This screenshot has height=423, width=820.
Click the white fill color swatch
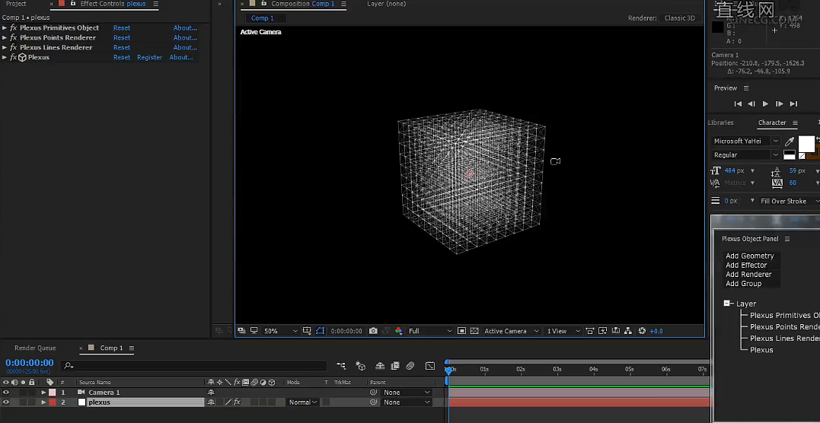[806, 143]
